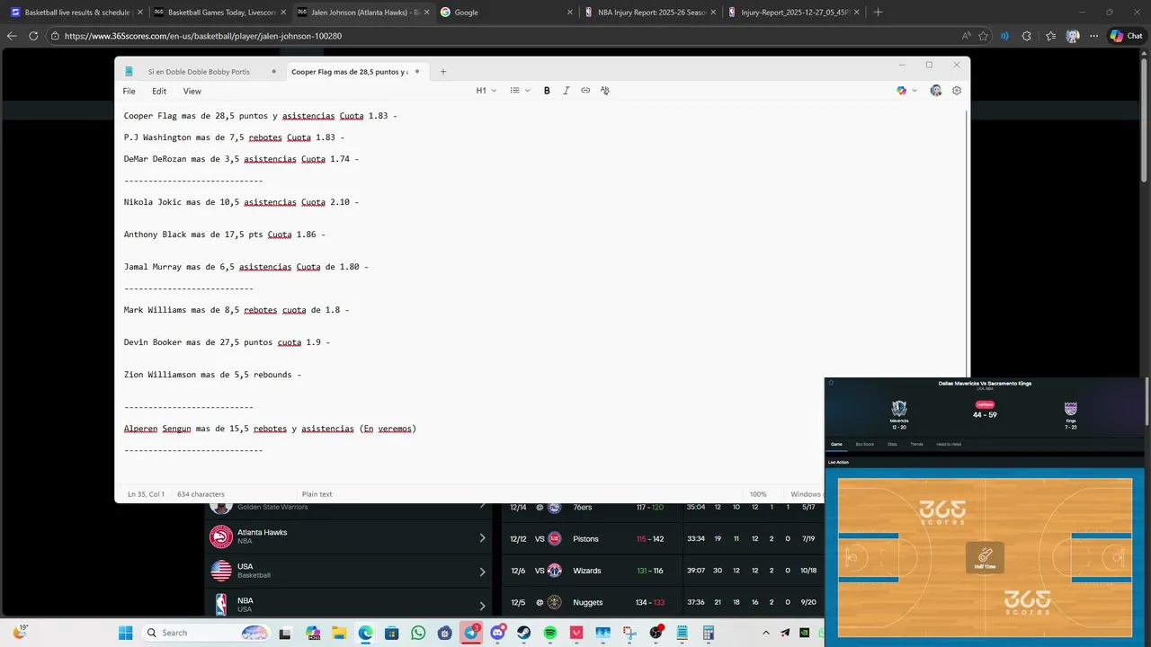
Task: Open the H1 heading dropdown
Action: (x=486, y=91)
